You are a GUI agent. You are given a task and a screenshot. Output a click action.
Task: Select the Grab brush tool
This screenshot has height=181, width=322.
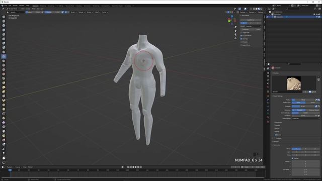(4, 83)
